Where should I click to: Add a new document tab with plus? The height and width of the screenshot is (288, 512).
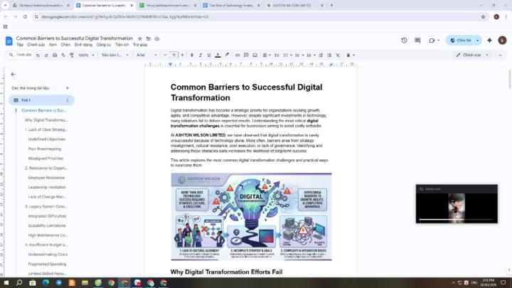(x=68, y=88)
